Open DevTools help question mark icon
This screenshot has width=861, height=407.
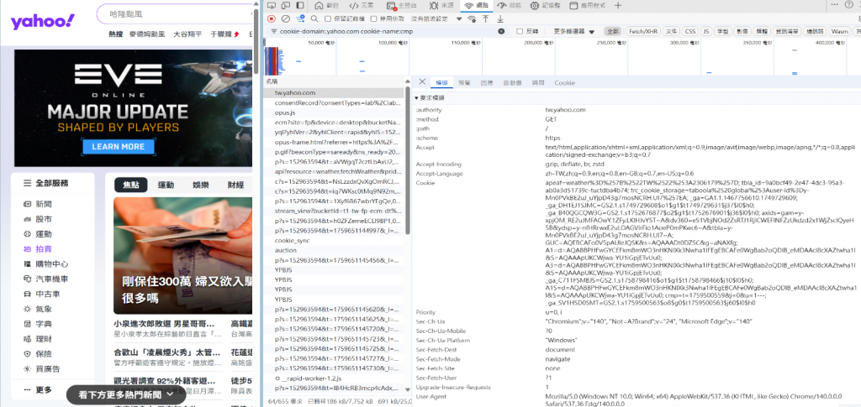(x=849, y=6)
